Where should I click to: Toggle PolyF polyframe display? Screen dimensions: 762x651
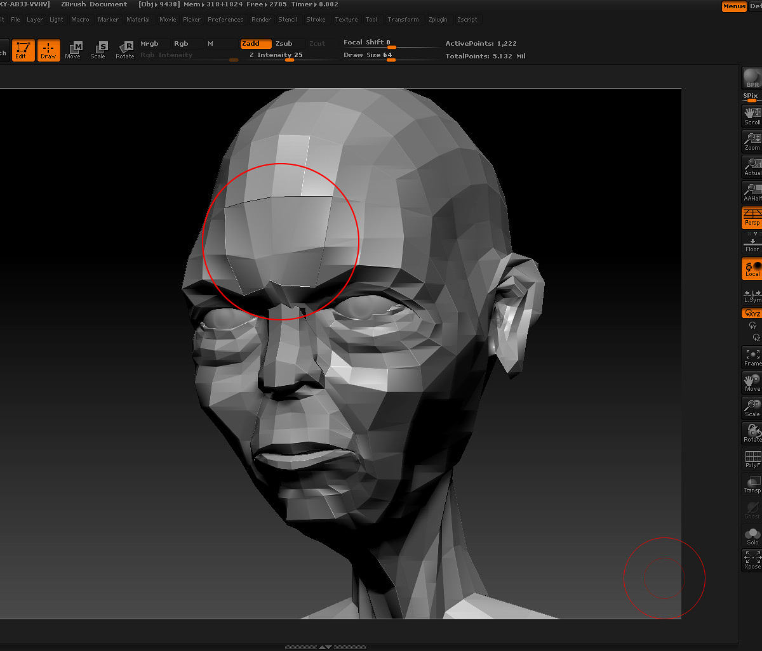tap(752, 459)
